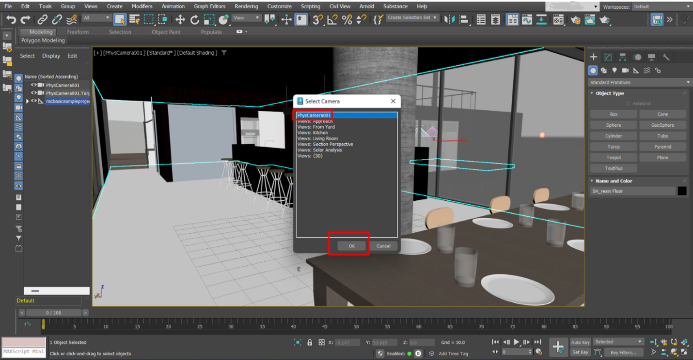Open the Rendering menu
Screen dimensions: 693x360
(x=246, y=6)
